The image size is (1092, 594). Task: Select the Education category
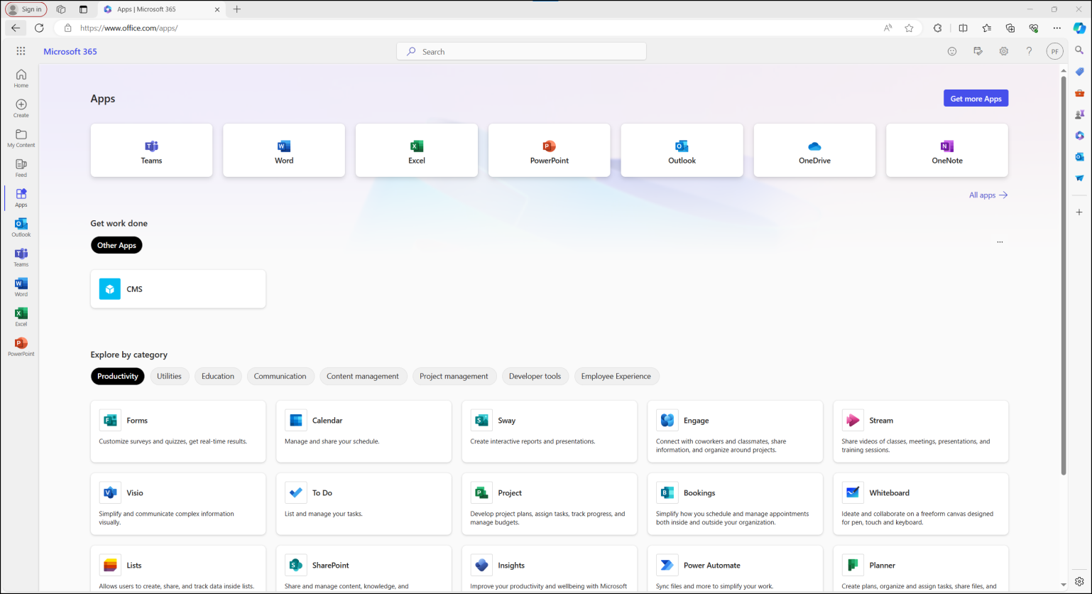click(x=218, y=376)
